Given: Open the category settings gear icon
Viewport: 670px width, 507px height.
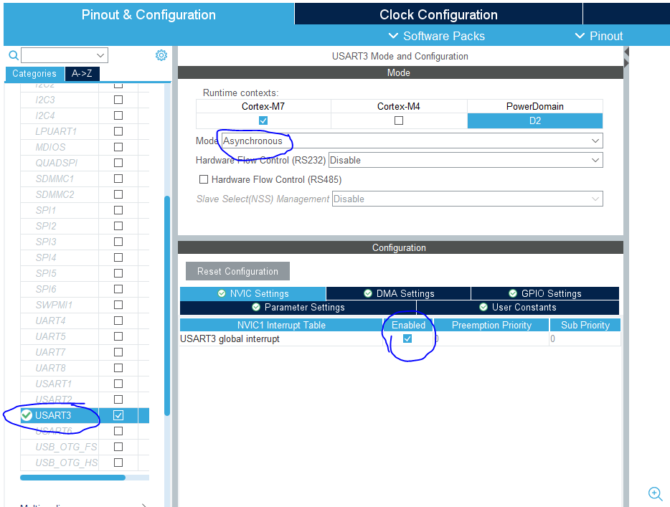Looking at the screenshot, I should click(161, 55).
